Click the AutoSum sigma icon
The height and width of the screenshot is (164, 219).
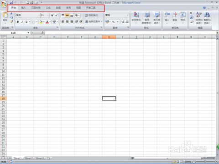tap(191, 13)
